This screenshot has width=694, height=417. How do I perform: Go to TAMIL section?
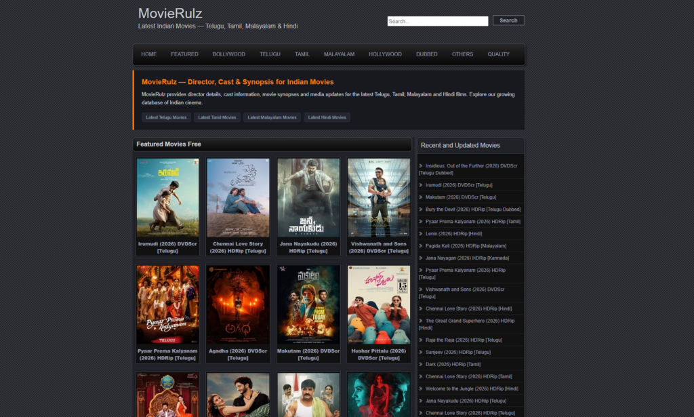click(x=302, y=54)
